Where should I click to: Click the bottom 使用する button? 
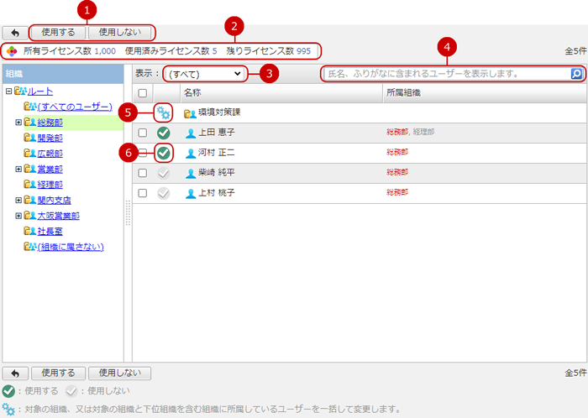coord(58,373)
